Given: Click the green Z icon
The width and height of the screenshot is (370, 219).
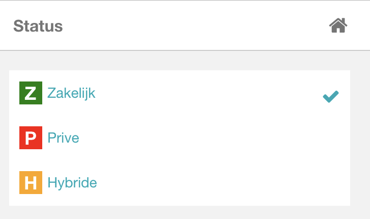Looking at the screenshot, I should coord(31,93).
